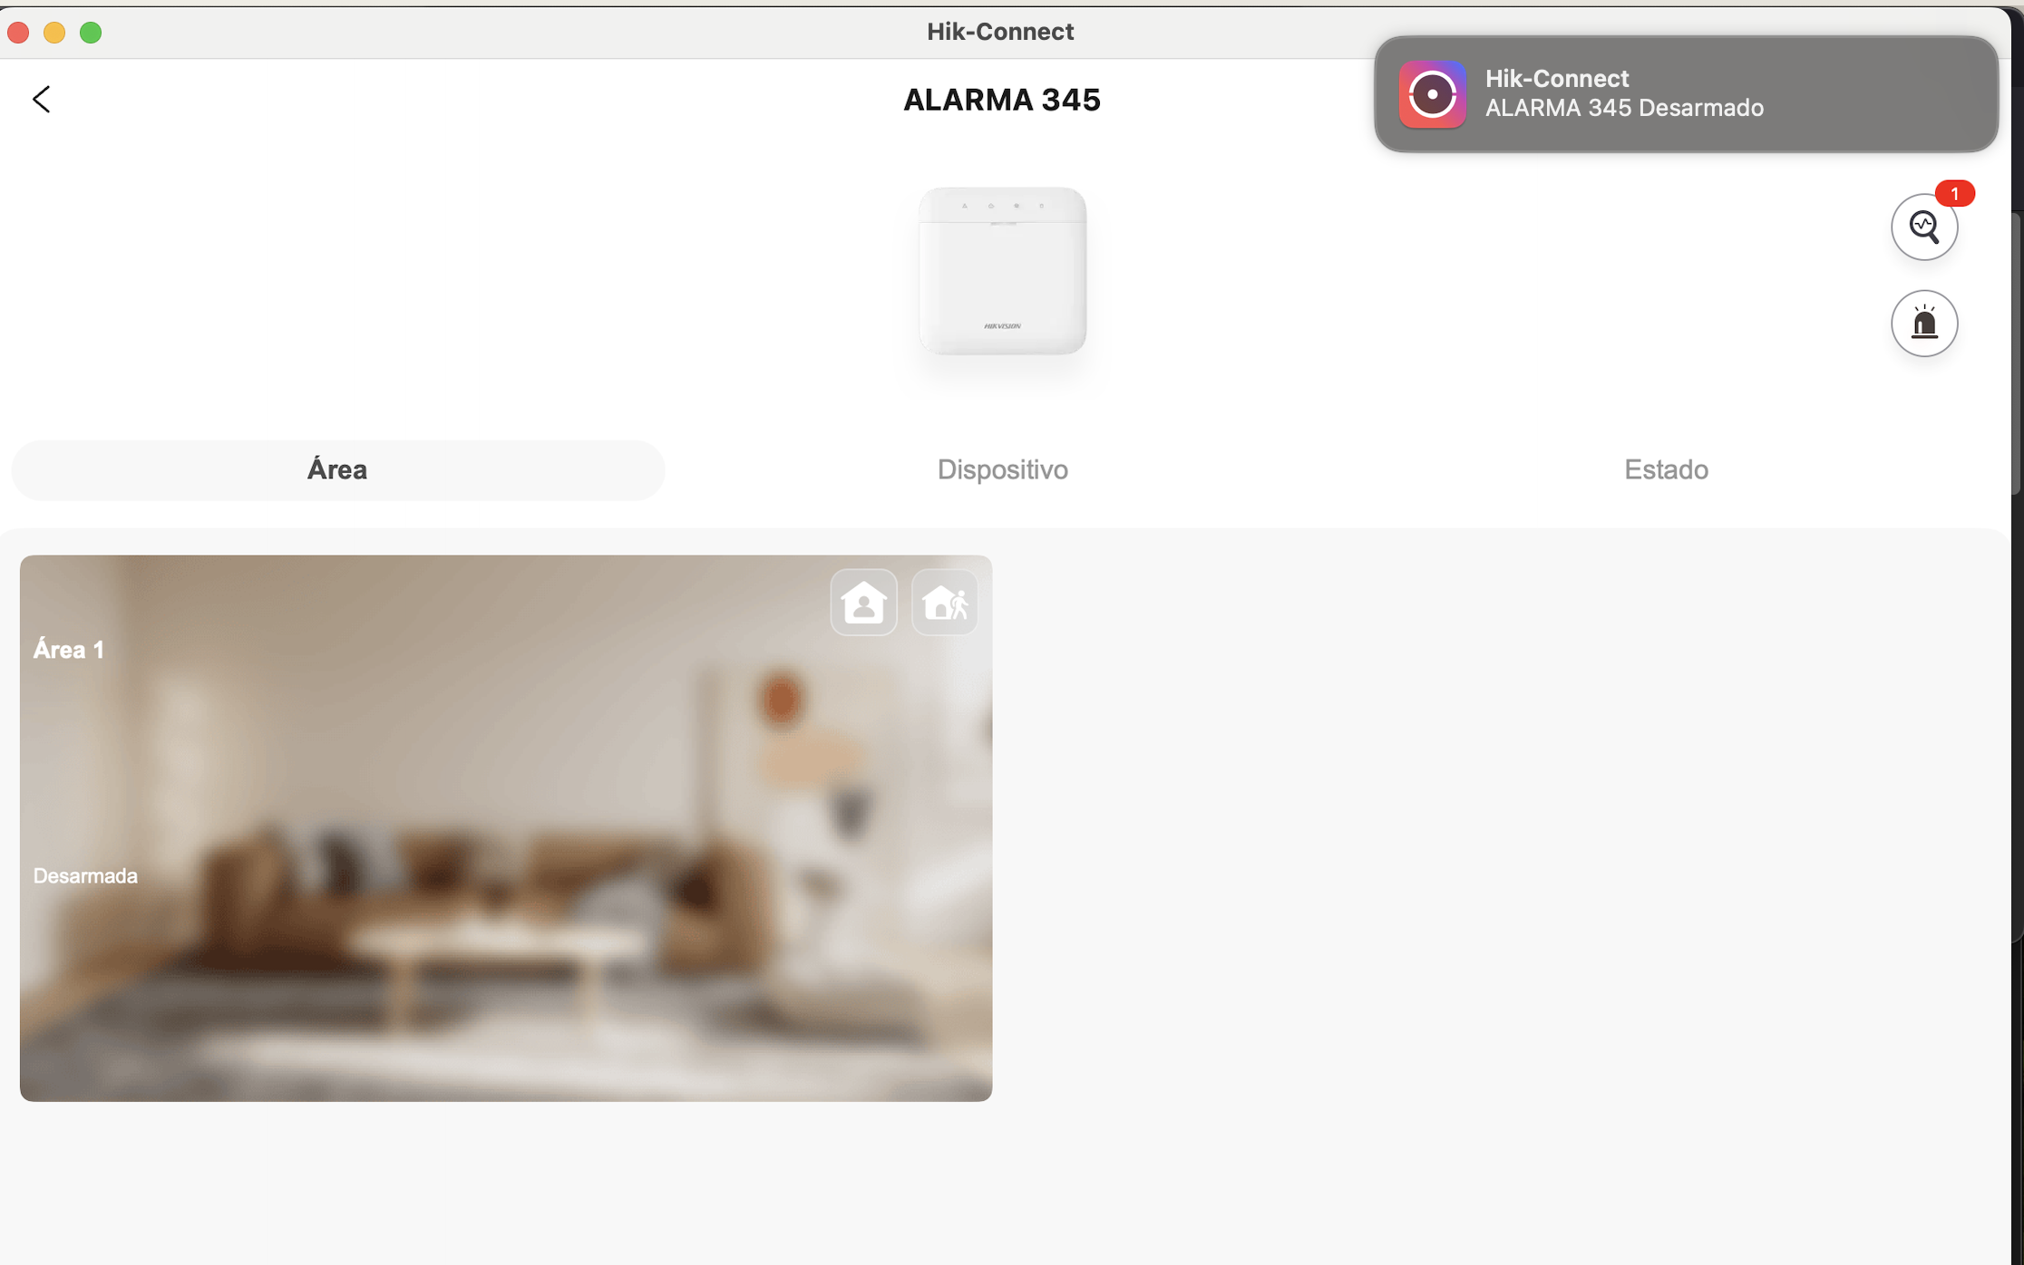Click the vertical scrollbar on right edge
The height and width of the screenshot is (1265, 2024).
point(2017,353)
